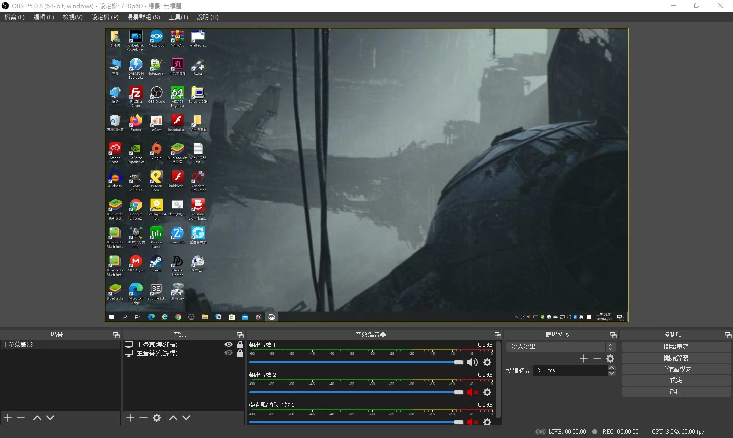The height and width of the screenshot is (438, 733).
Task: Click the 開始串流 button
Action: tap(676, 346)
